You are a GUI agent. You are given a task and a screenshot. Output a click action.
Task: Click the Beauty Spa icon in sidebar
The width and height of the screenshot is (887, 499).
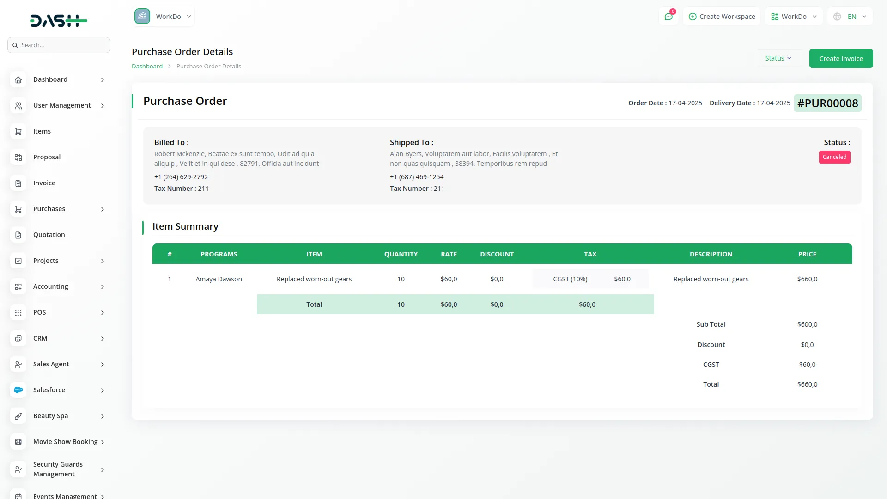[18, 416]
